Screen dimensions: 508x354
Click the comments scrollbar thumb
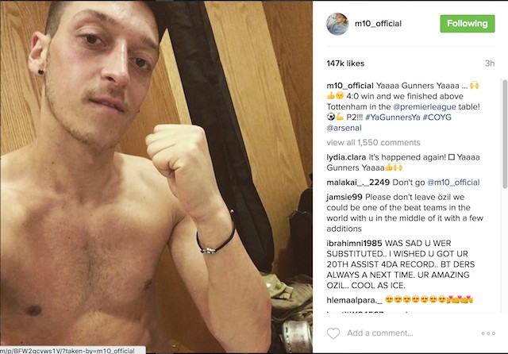(505, 133)
